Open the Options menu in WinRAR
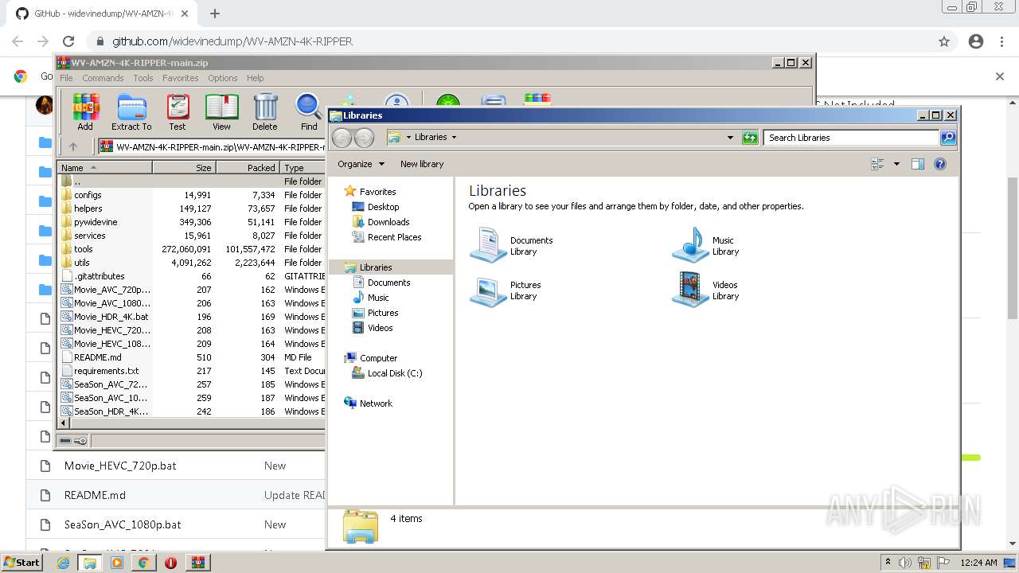The height and width of the screenshot is (573, 1019). tap(223, 78)
